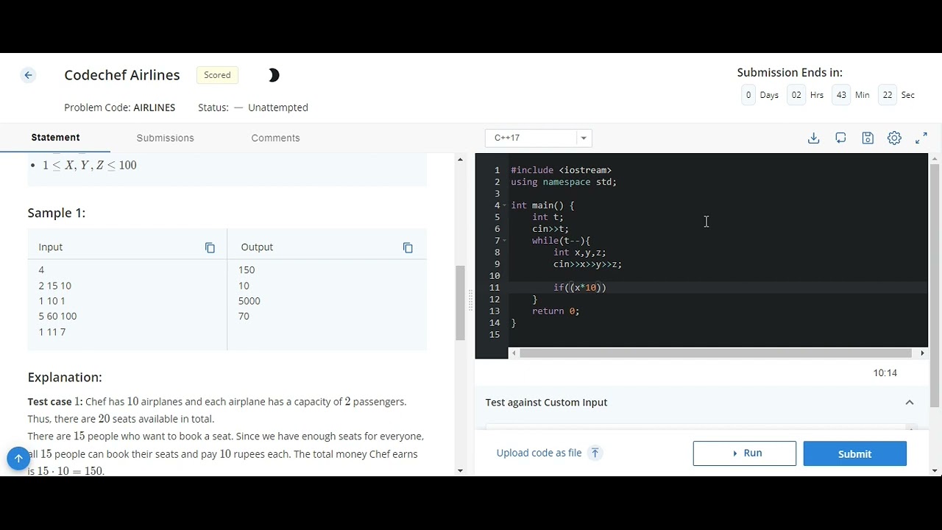Click code line 'return 0;'
This screenshot has height=530, width=942.
pos(556,311)
